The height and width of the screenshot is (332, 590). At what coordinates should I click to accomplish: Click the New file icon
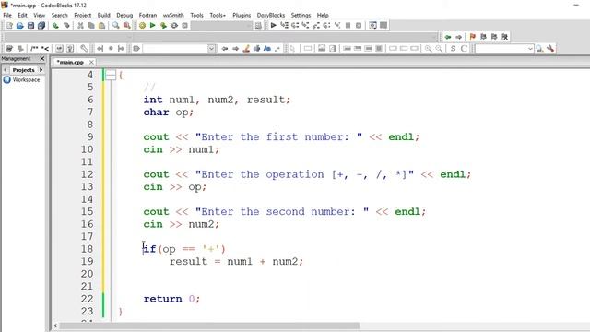[9, 25]
